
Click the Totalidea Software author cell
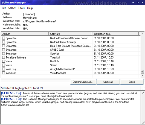(x=16, y=57)
